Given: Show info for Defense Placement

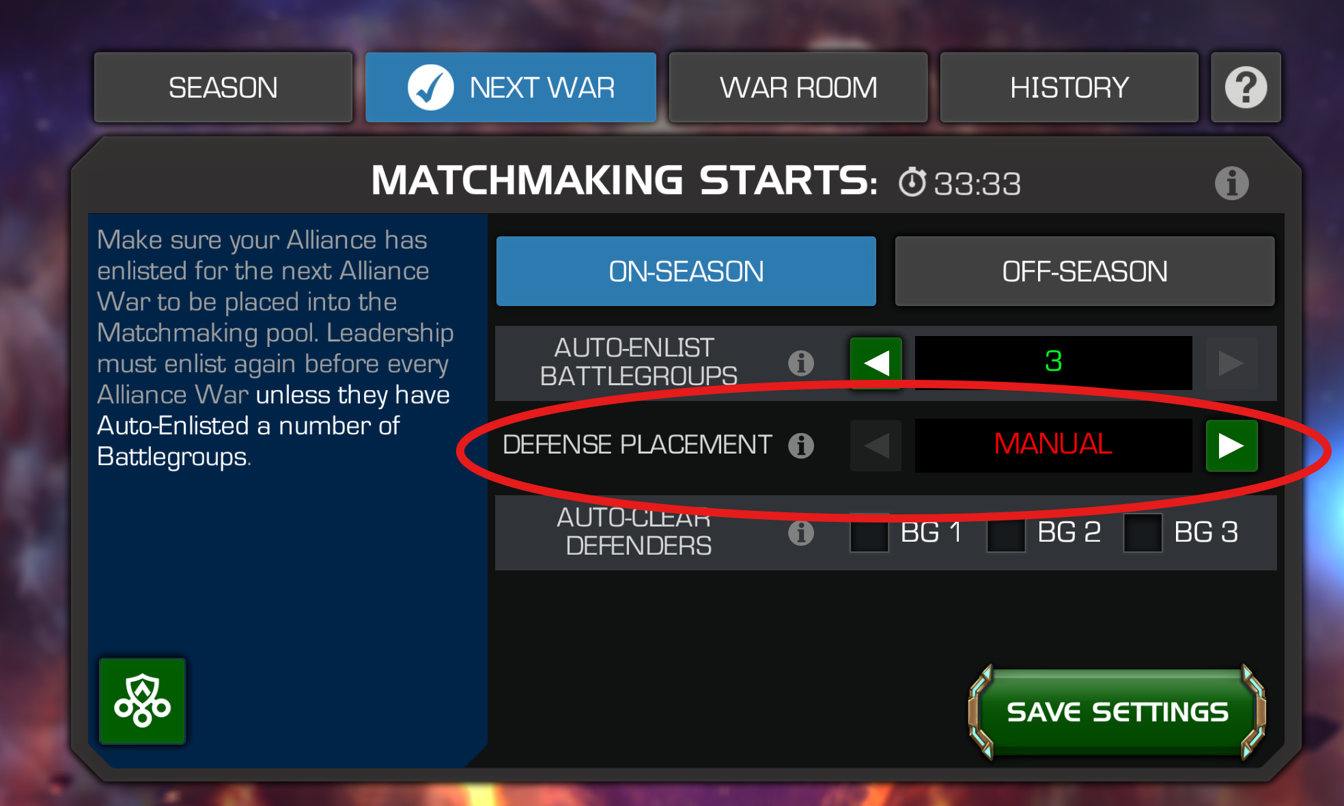Looking at the screenshot, I should [801, 445].
